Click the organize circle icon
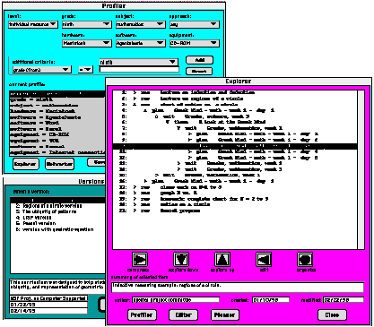This screenshot has height=327, width=374. pyautogui.click(x=305, y=259)
